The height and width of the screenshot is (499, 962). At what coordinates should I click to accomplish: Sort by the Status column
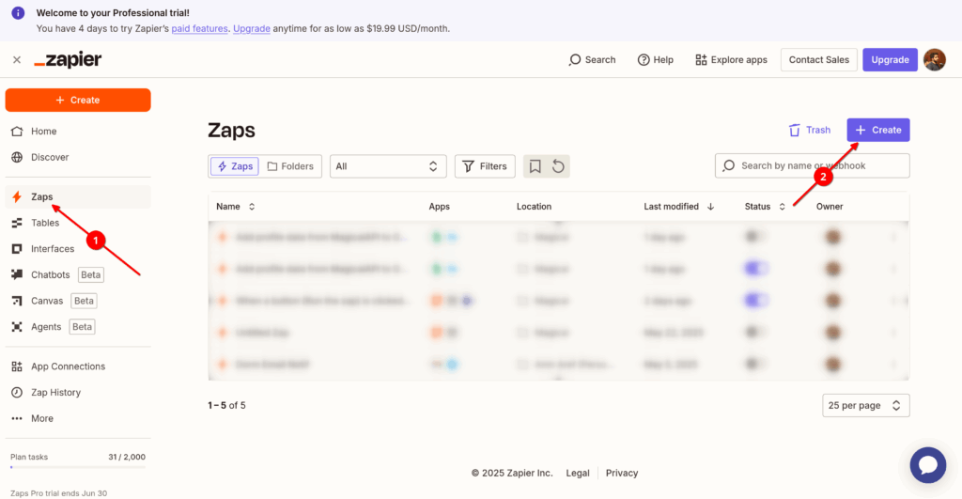point(765,207)
